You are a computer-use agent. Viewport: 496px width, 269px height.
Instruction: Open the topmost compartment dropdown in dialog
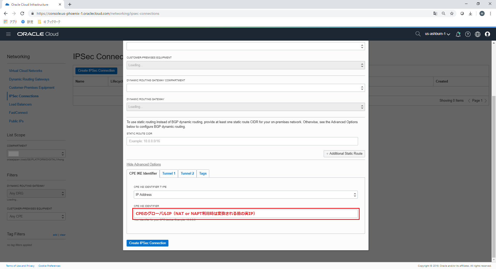[246, 46]
